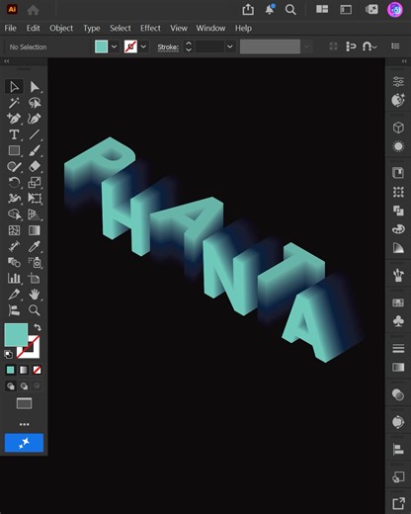Pick the Free Transform tool
Viewport: 411px width, 514px height.
[35, 198]
